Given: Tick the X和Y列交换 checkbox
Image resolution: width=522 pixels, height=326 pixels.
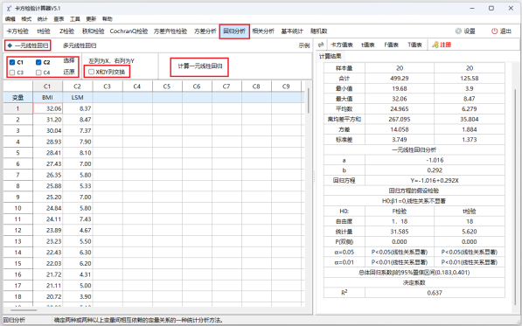Looking at the screenshot, I should click(x=91, y=72).
